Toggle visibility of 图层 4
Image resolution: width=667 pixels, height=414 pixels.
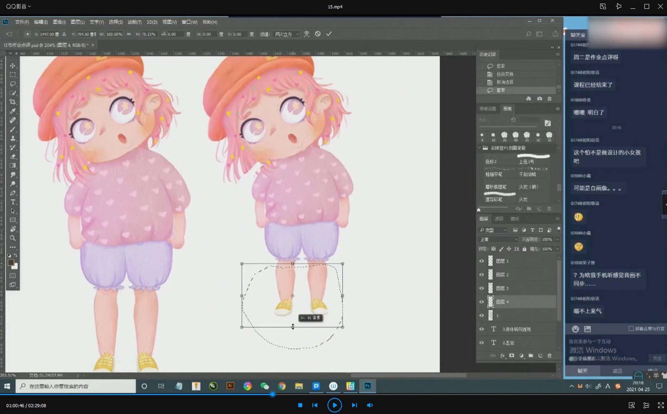tap(481, 302)
